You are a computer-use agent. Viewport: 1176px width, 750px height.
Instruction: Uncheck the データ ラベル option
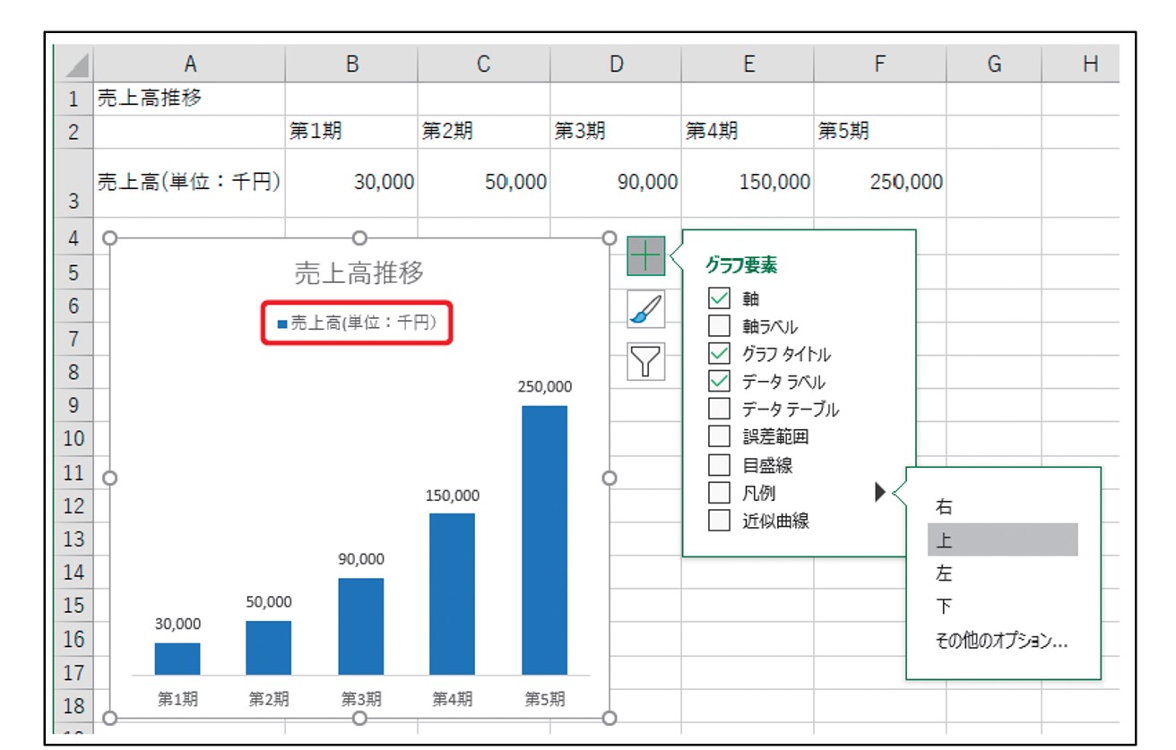pos(720,380)
